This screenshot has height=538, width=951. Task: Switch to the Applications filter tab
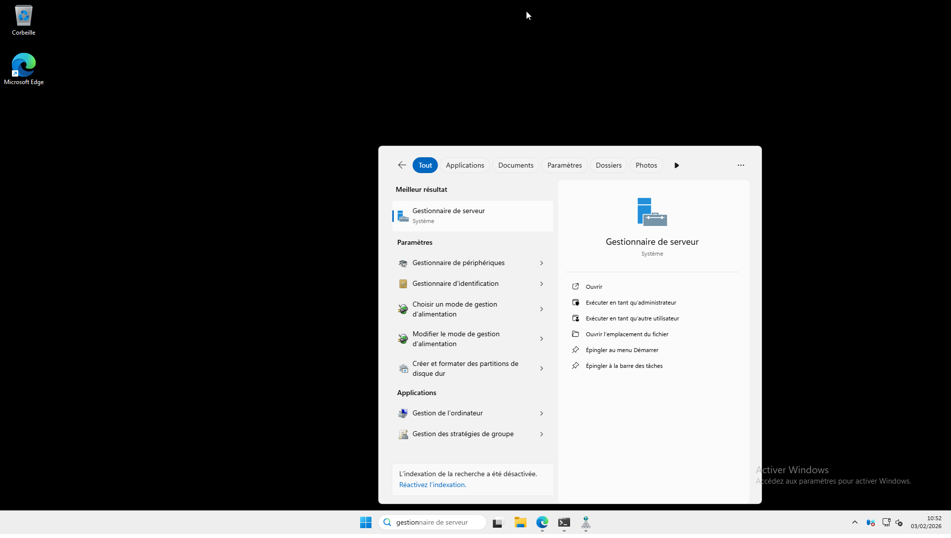click(465, 165)
